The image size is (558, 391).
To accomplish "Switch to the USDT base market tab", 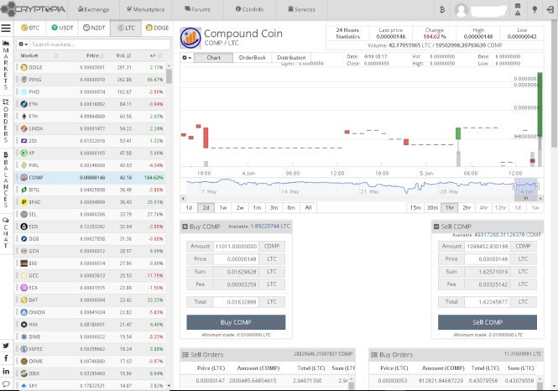I will 62,28.
